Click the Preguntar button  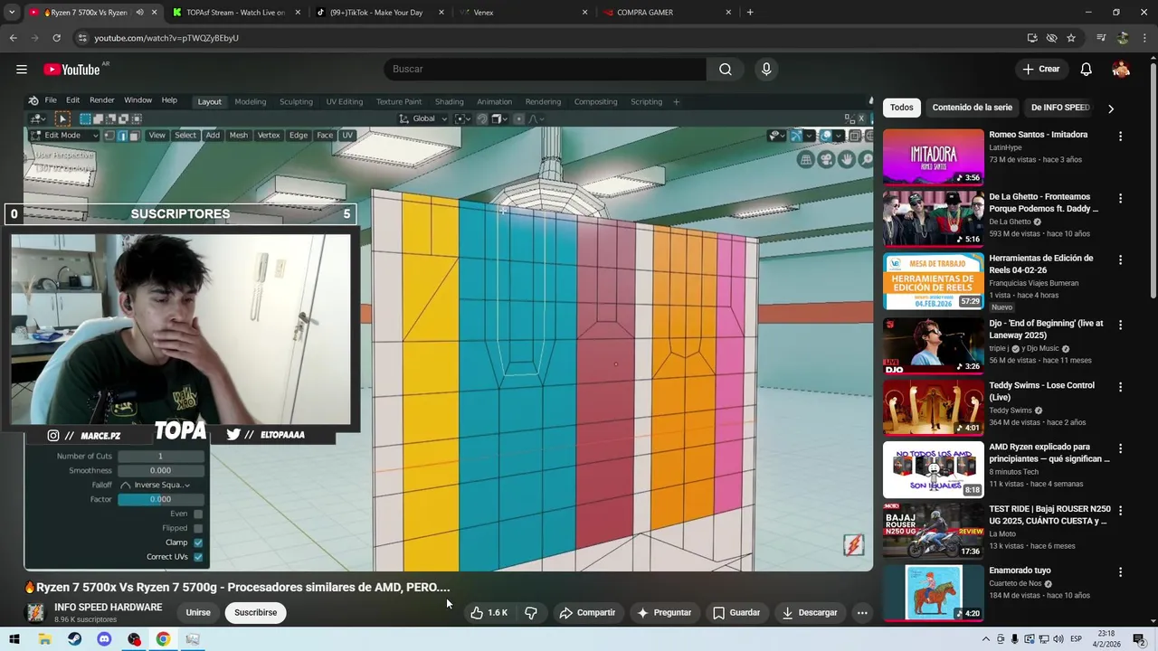(664, 613)
